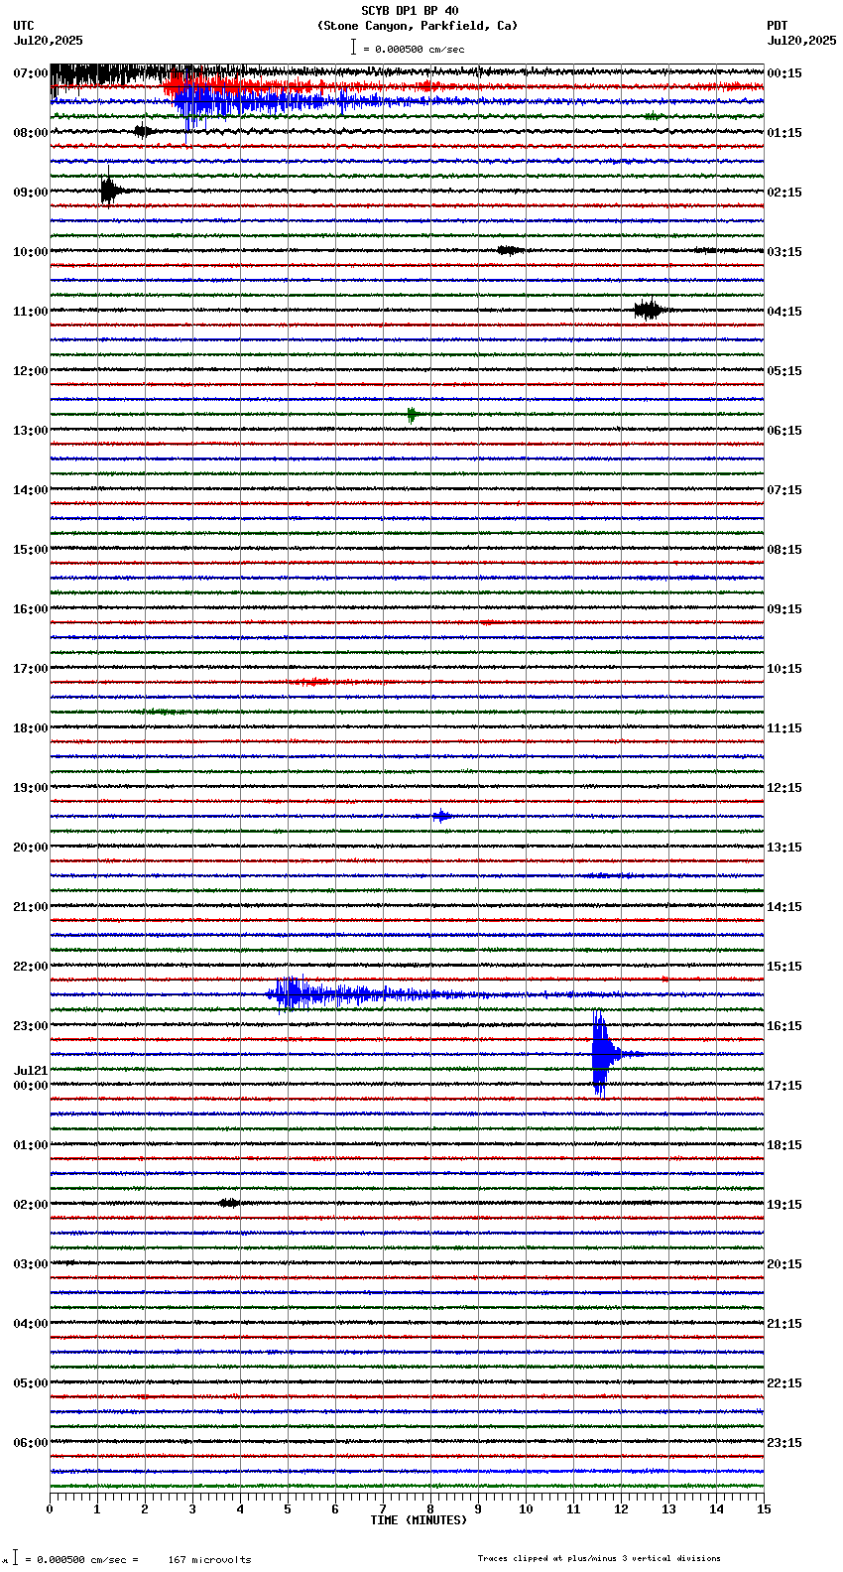The image size is (843, 1572).
Task: Click the scale bar icon at top center
Action: [x=353, y=47]
